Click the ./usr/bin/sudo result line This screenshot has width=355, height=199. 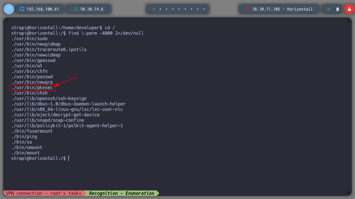pos(29,39)
